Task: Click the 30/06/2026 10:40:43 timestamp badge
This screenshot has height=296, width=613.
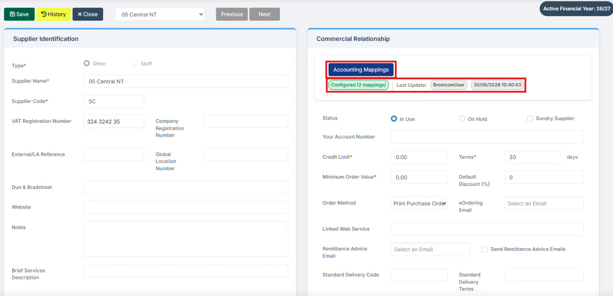Action: [497, 85]
